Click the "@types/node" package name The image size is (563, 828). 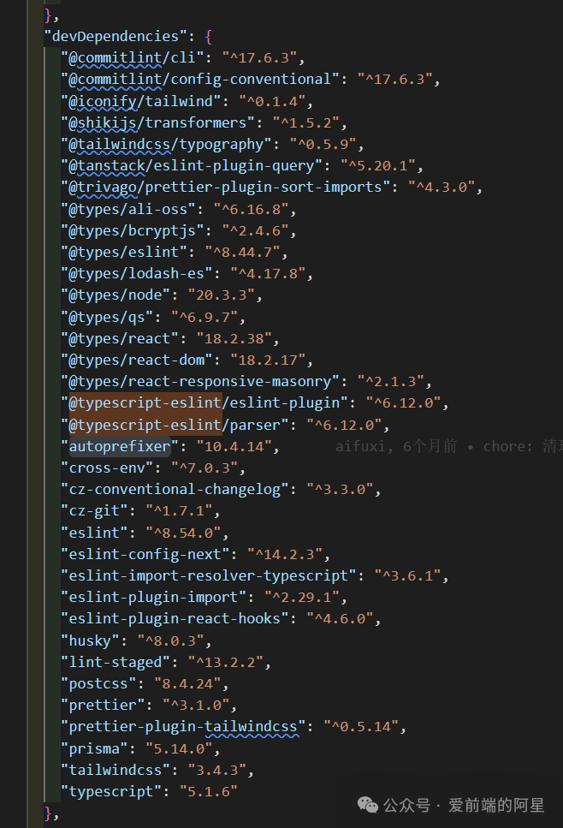pos(116,295)
